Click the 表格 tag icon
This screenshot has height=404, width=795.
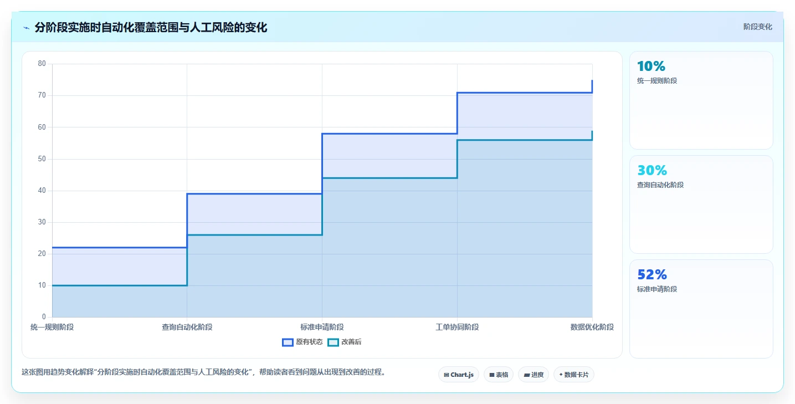pyautogui.click(x=492, y=375)
